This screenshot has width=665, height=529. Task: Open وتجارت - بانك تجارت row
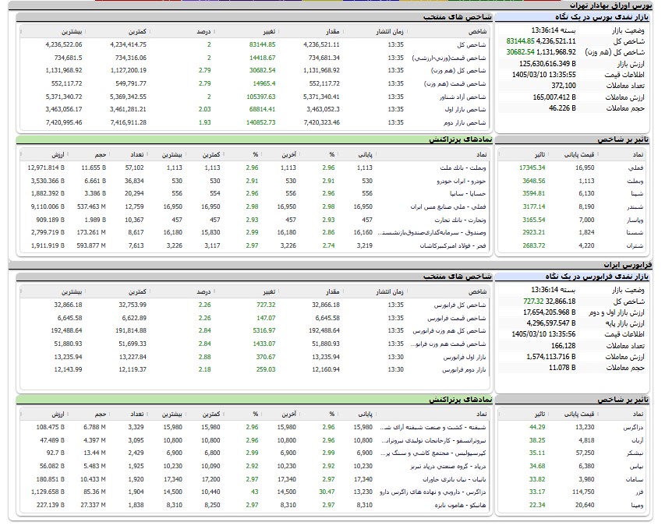click(460, 220)
